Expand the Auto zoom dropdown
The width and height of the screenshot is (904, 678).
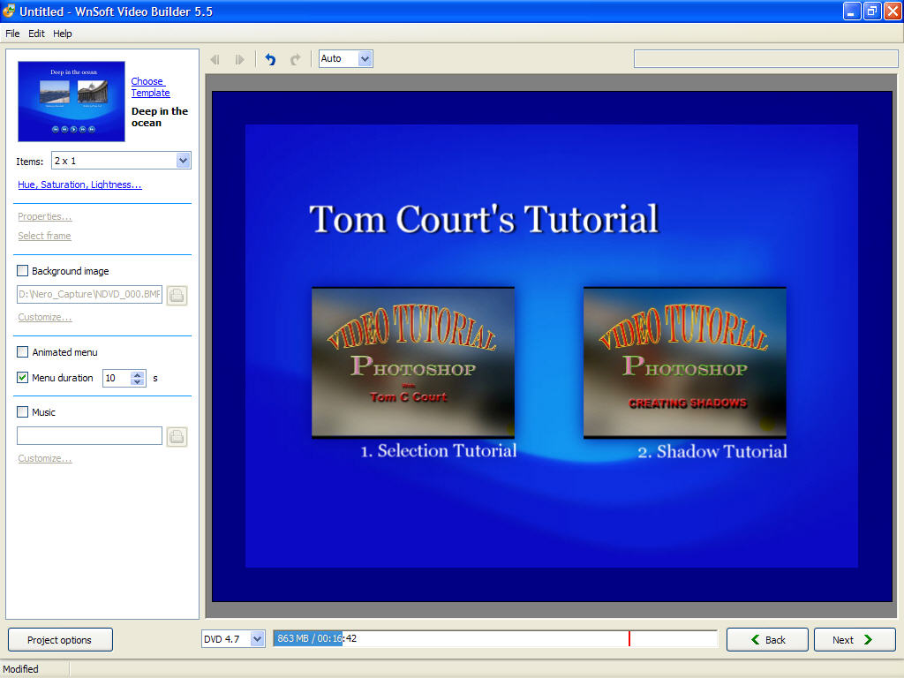click(365, 58)
